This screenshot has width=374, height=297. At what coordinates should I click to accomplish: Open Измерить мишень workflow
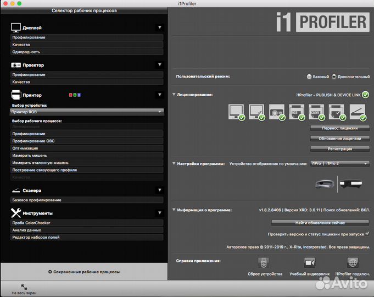[x=87, y=156]
